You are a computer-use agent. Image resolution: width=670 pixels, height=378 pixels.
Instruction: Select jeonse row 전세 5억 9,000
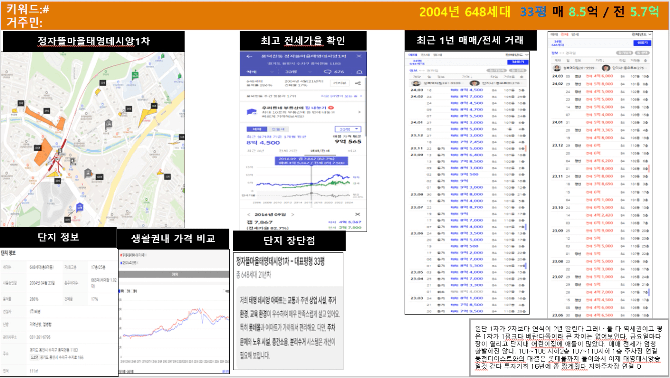(601, 122)
